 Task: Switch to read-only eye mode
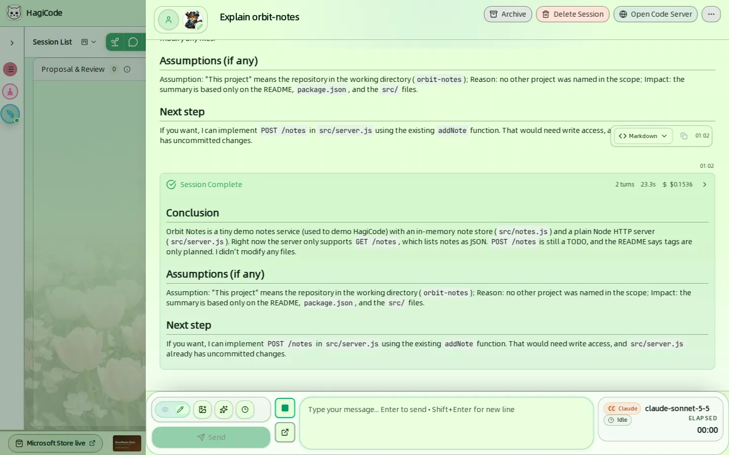[165, 409]
